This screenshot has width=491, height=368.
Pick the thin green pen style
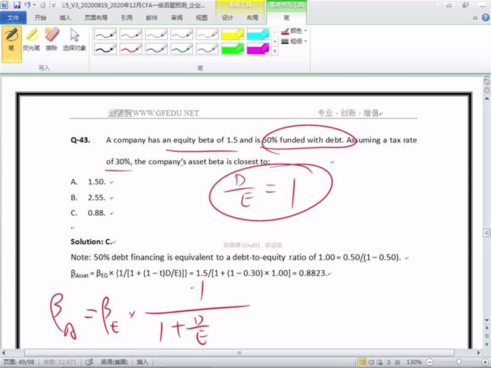coord(182,34)
